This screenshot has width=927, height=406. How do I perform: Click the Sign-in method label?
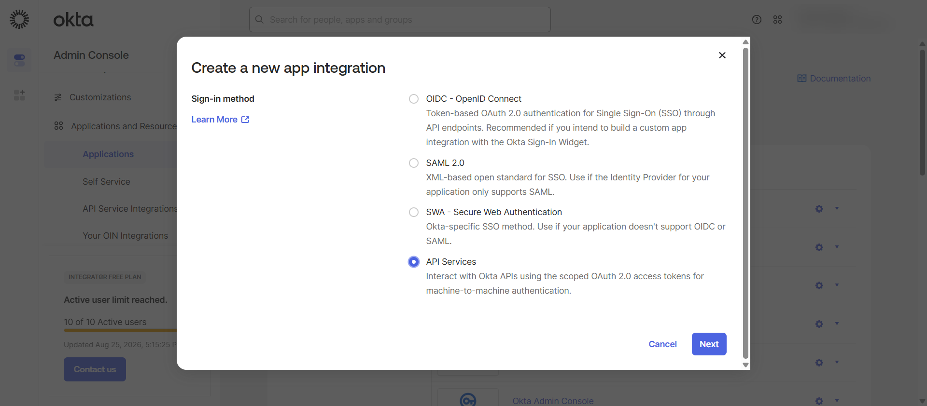point(223,99)
